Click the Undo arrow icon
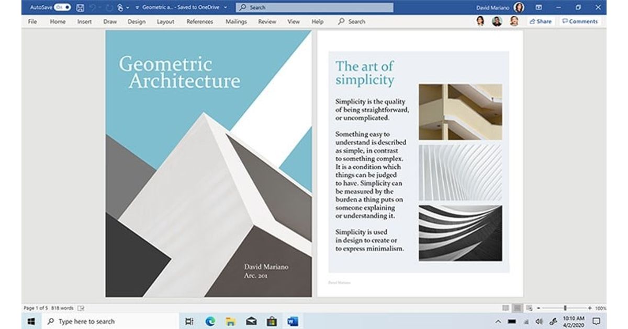 tap(94, 8)
